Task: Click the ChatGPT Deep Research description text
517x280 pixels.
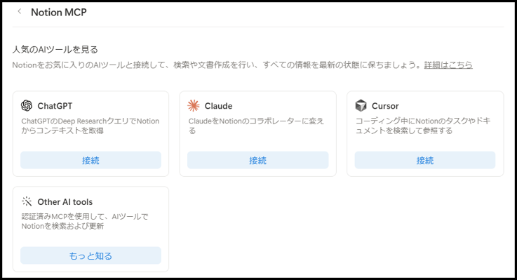Action: point(90,126)
